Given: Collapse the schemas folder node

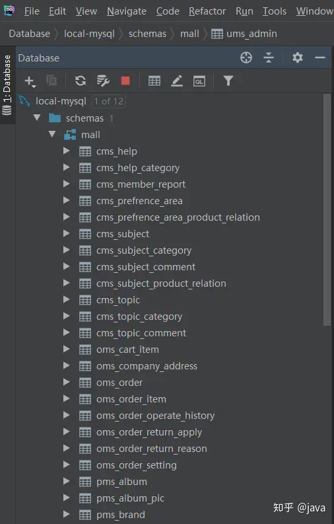Looking at the screenshot, I should tap(37, 118).
